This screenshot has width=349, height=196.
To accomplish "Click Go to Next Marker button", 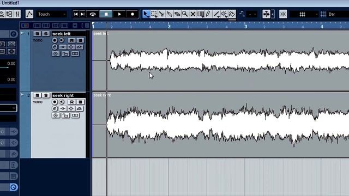I will 82,14.
